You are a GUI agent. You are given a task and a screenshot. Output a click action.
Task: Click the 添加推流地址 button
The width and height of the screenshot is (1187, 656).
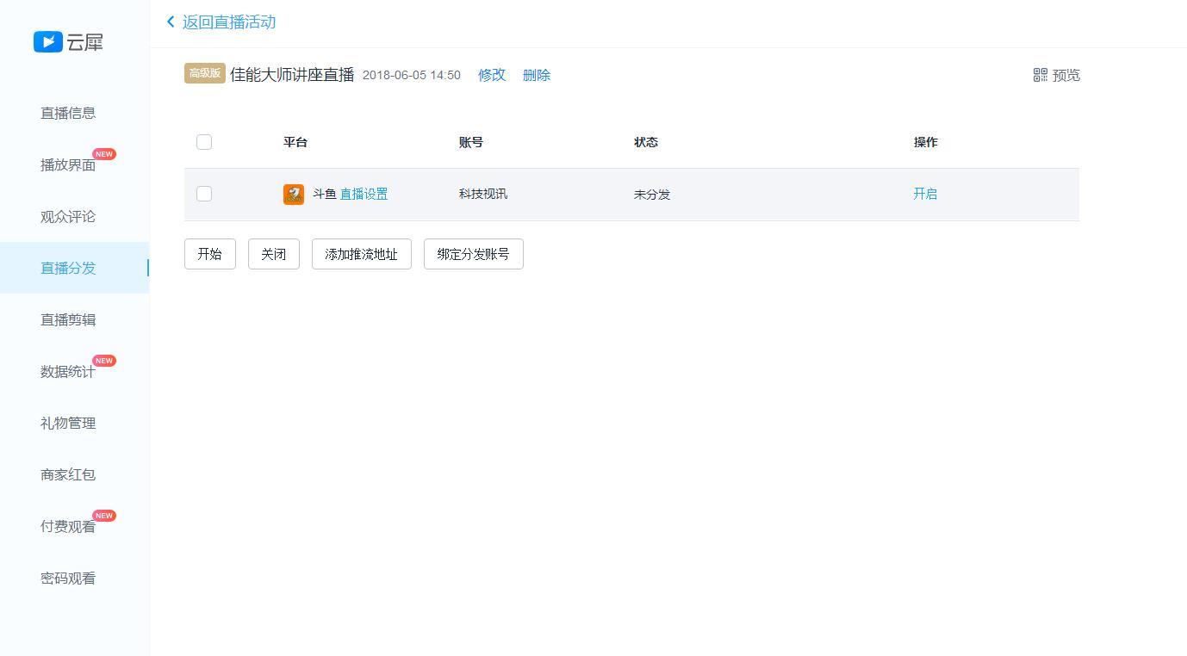tap(361, 254)
